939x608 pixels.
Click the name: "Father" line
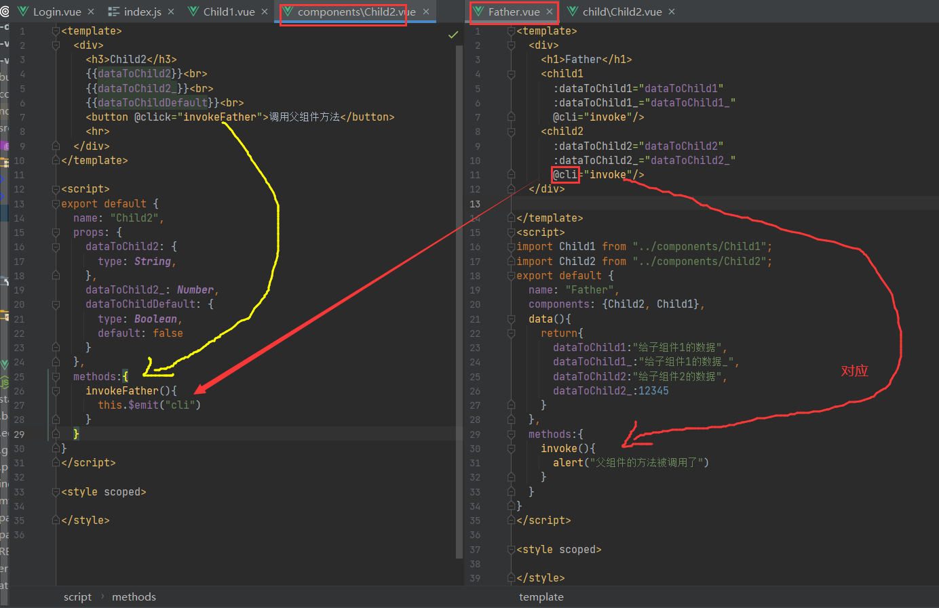click(574, 290)
